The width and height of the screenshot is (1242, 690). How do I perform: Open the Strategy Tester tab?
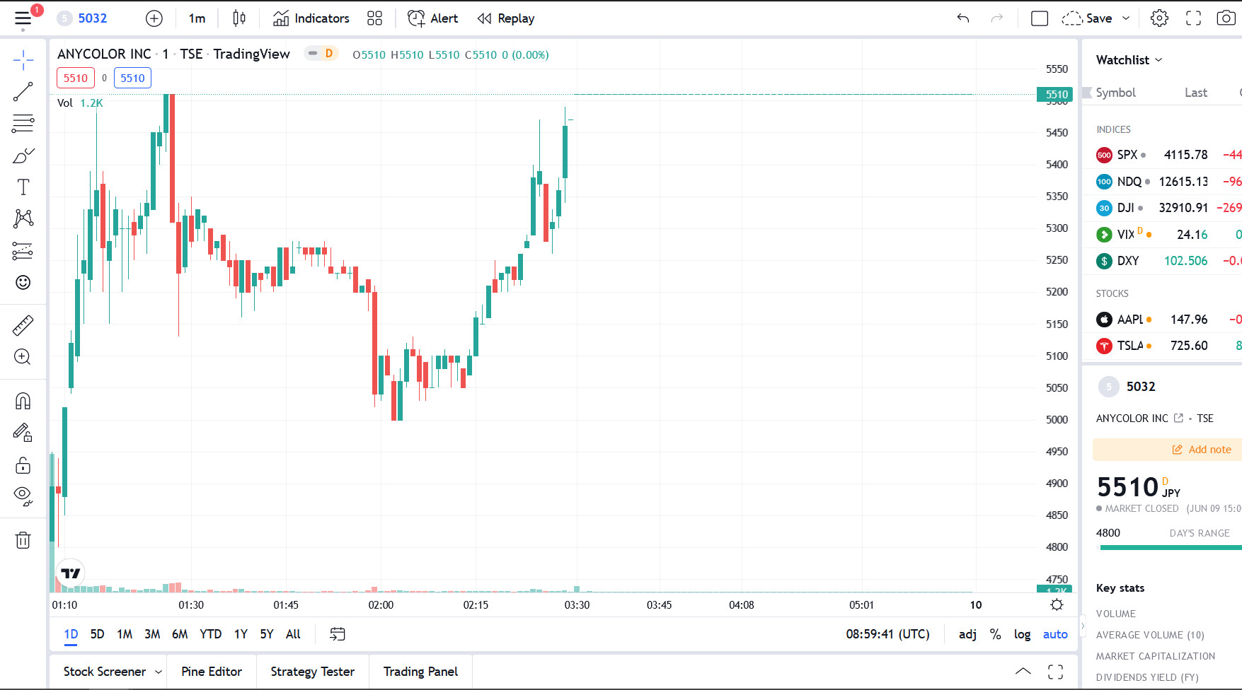pos(312,672)
